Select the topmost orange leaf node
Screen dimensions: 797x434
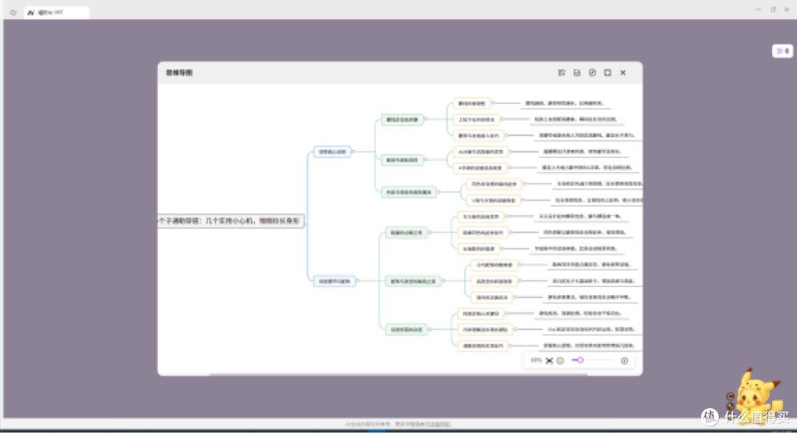pos(471,103)
